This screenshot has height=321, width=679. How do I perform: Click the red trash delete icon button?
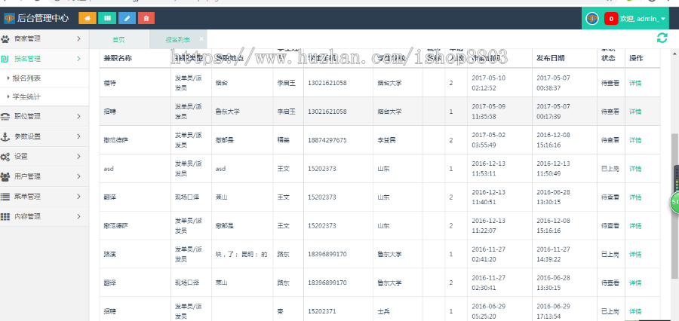click(147, 17)
